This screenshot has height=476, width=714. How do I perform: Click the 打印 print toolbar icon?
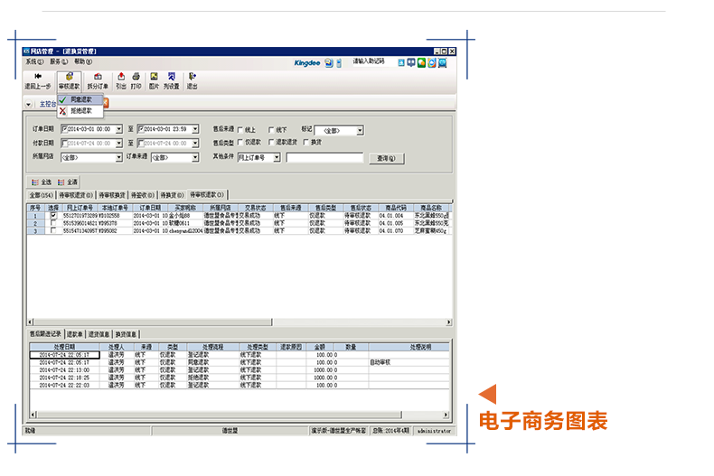[136, 79]
